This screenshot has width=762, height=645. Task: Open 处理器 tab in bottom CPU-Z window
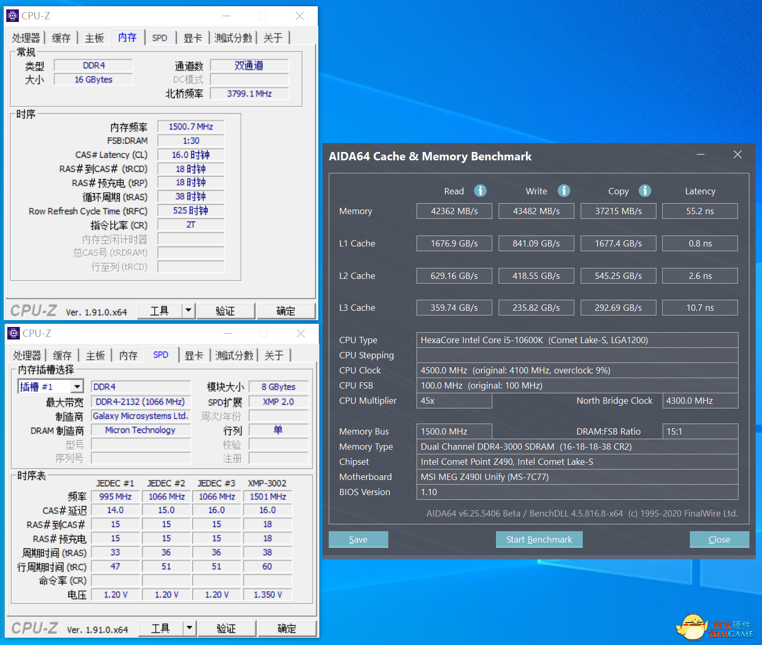tap(27, 355)
